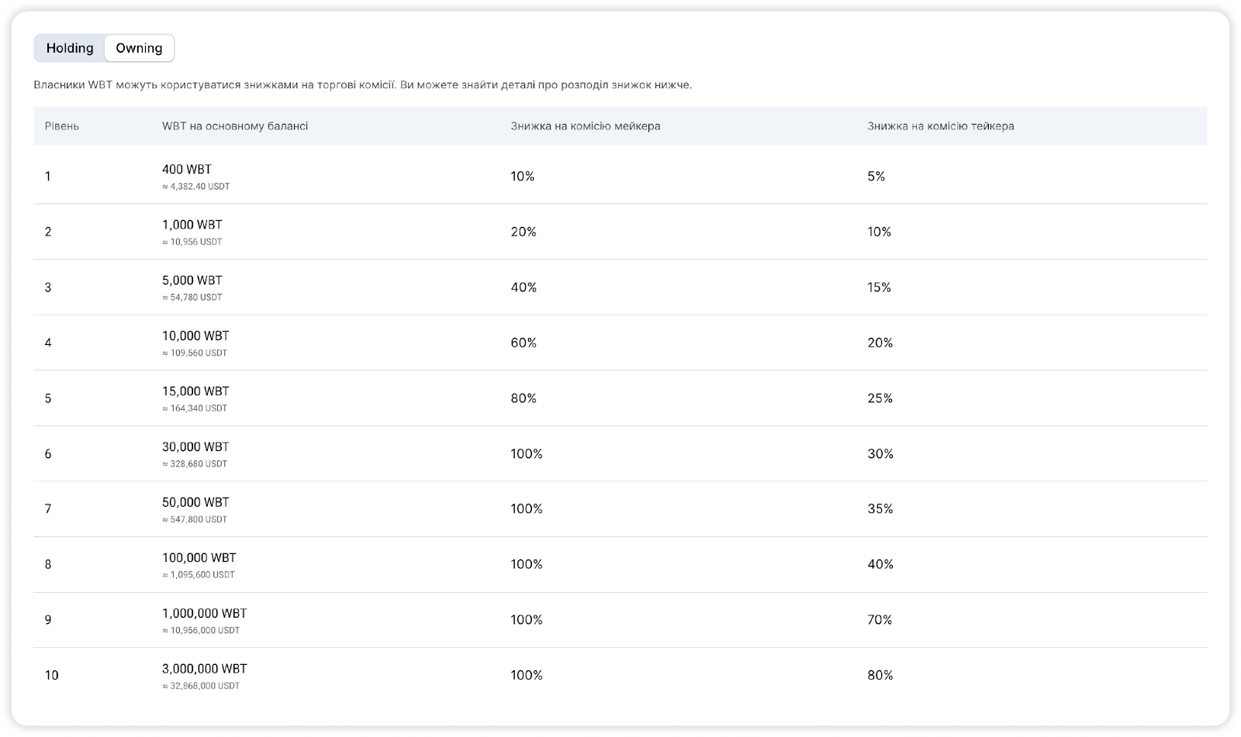Click the 1,000,000 WBT balance entry
1241x737 pixels.
205,613
